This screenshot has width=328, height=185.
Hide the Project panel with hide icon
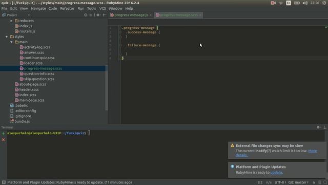point(105,15)
